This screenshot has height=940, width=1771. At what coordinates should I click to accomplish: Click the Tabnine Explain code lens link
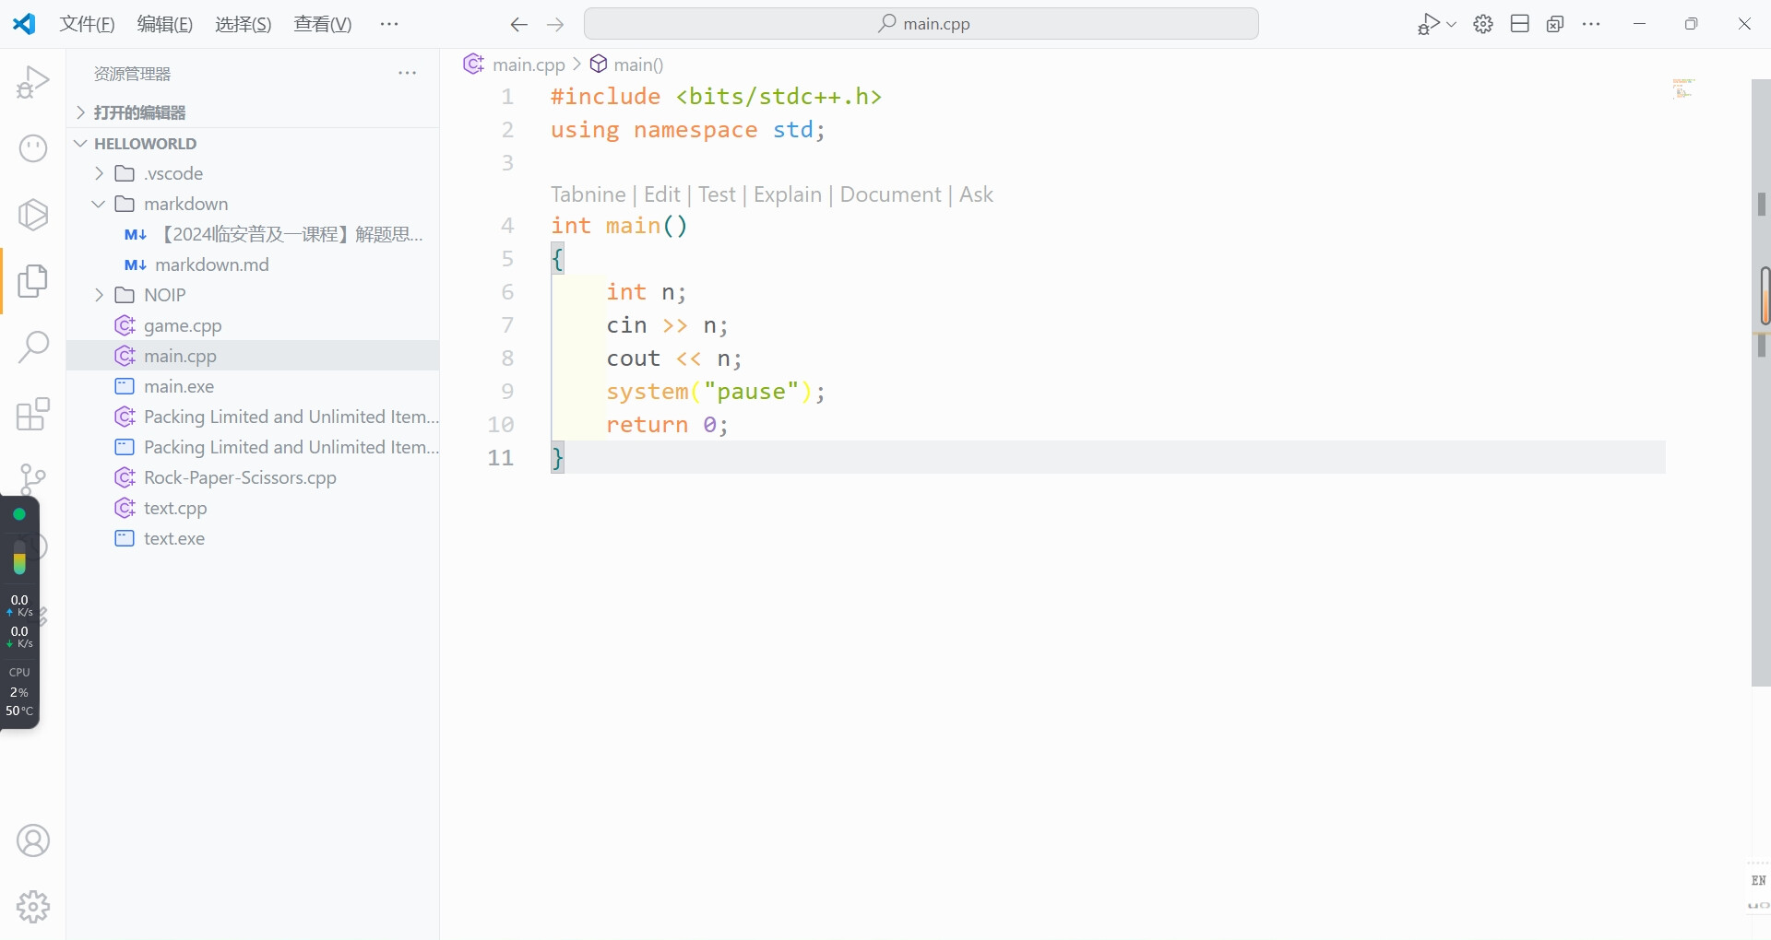(787, 194)
